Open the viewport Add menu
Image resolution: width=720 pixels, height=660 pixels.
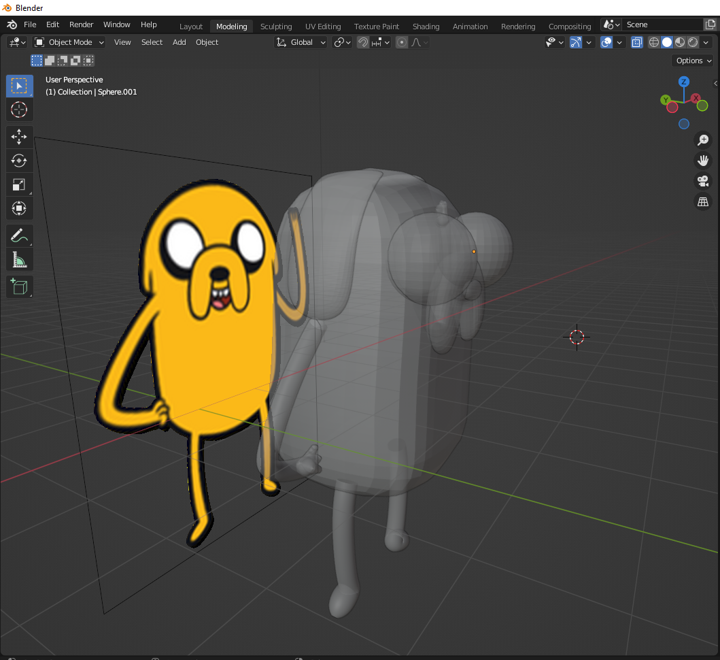179,42
